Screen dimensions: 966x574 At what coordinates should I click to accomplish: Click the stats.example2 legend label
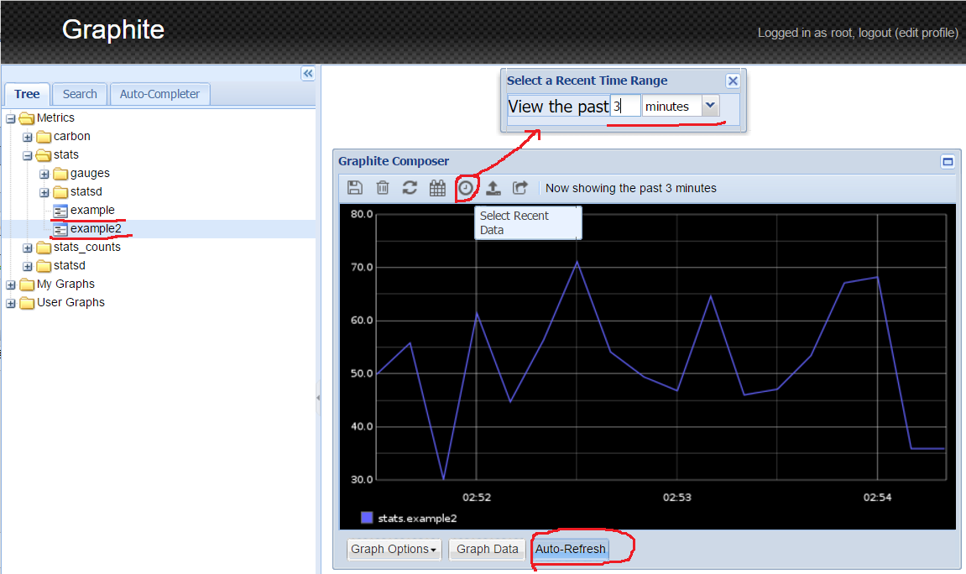click(417, 518)
